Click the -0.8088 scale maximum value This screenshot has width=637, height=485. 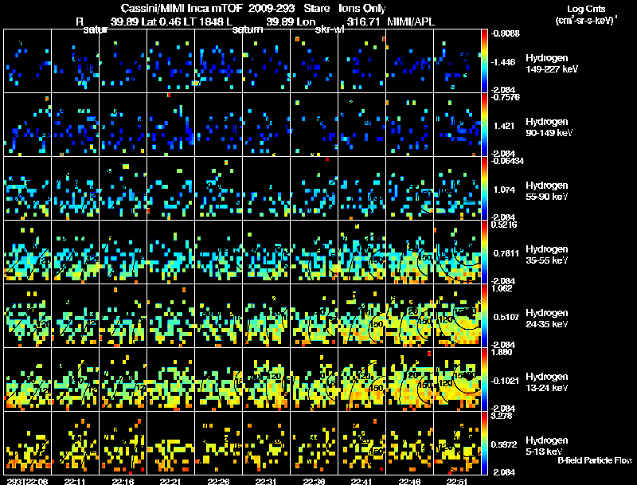pos(505,33)
